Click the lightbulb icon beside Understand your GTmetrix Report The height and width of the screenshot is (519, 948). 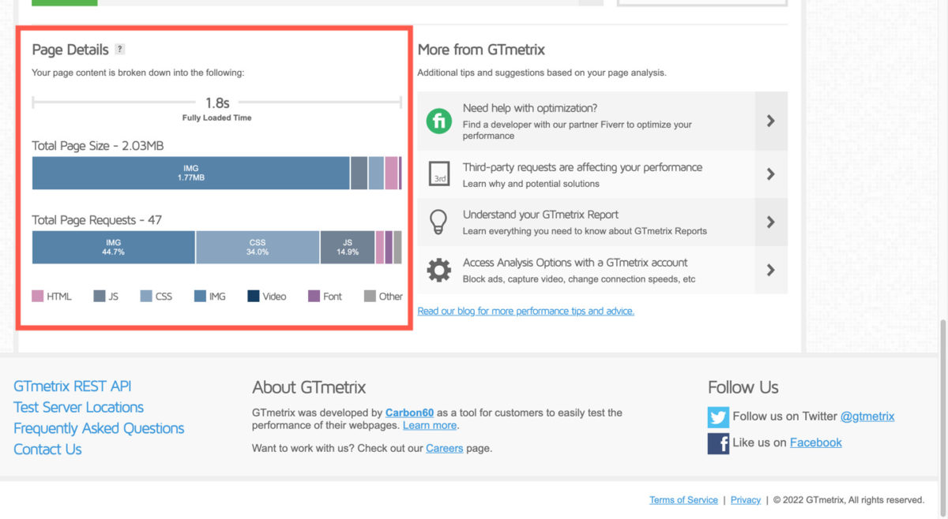pos(438,222)
